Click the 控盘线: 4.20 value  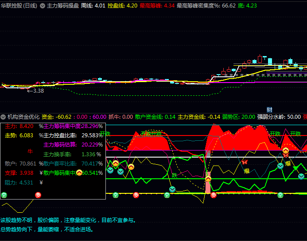coord(122,6)
